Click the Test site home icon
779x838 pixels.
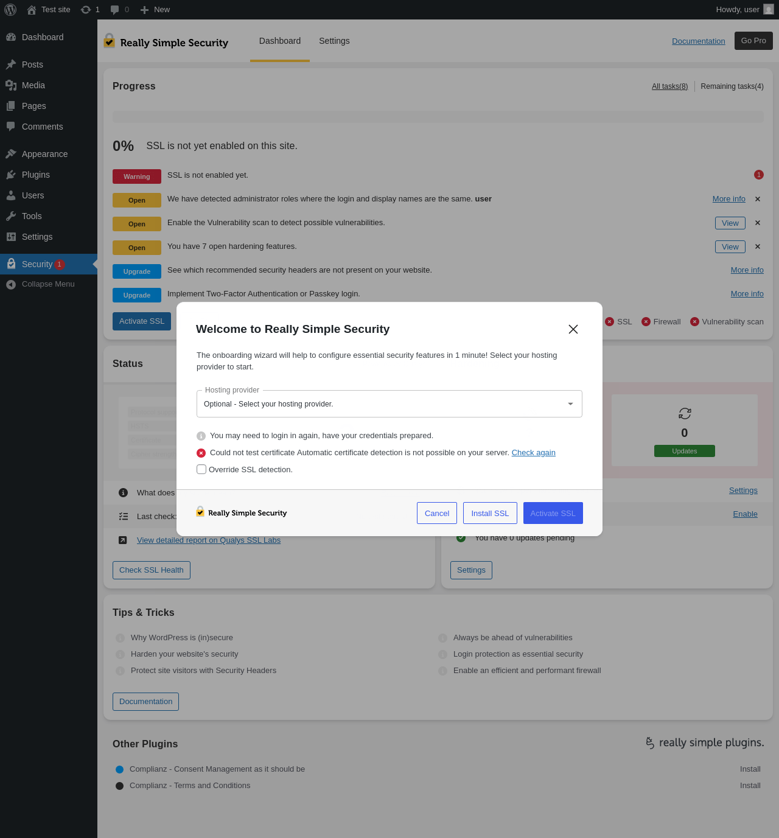pos(32,10)
